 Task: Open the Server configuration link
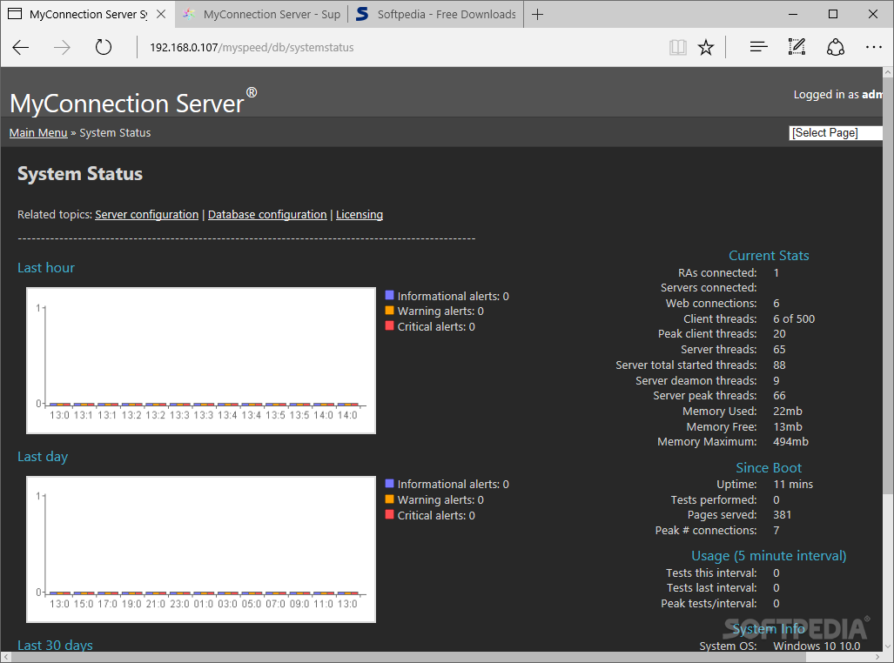[146, 215]
